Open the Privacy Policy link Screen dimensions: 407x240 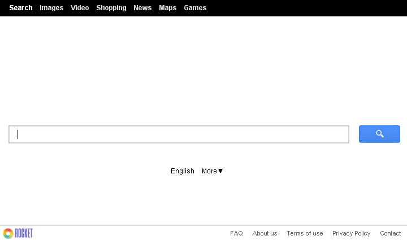(x=352, y=233)
